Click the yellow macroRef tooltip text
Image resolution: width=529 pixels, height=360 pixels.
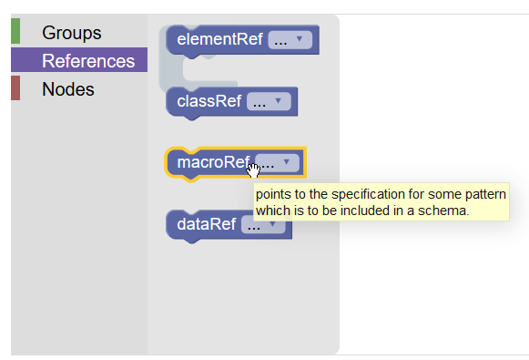click(x=381, y=202)
